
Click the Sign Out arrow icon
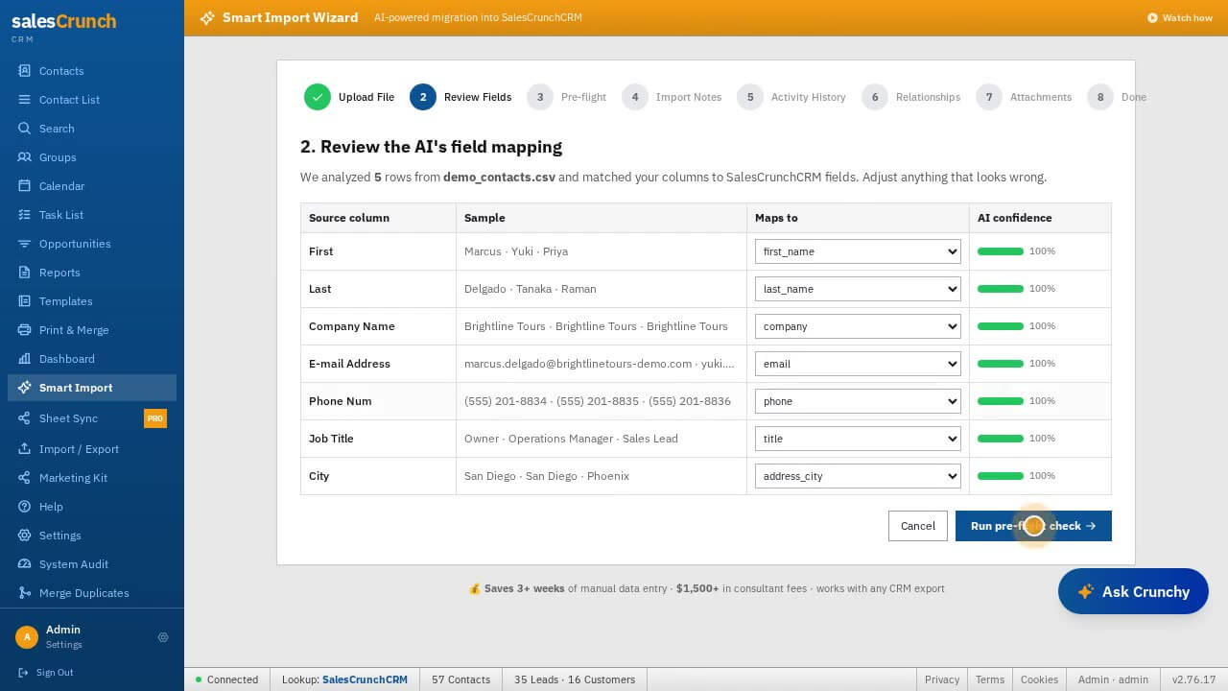tap(24, 673)
